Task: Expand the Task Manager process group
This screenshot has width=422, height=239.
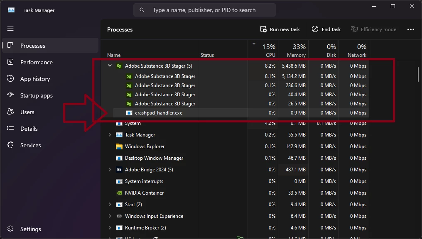Action: (110, 135)
